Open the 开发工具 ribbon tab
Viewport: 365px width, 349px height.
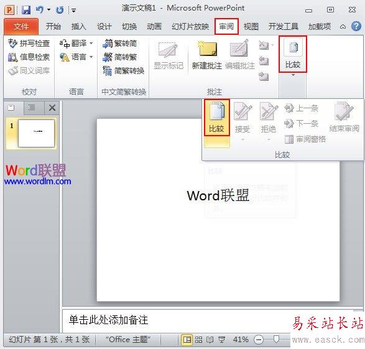point(284,27)
